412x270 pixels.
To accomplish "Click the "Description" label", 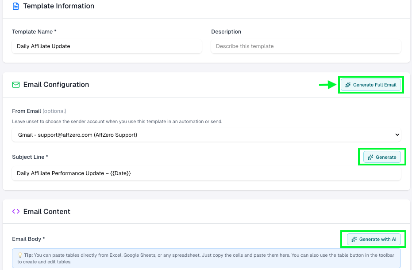I will click(226, 32).
